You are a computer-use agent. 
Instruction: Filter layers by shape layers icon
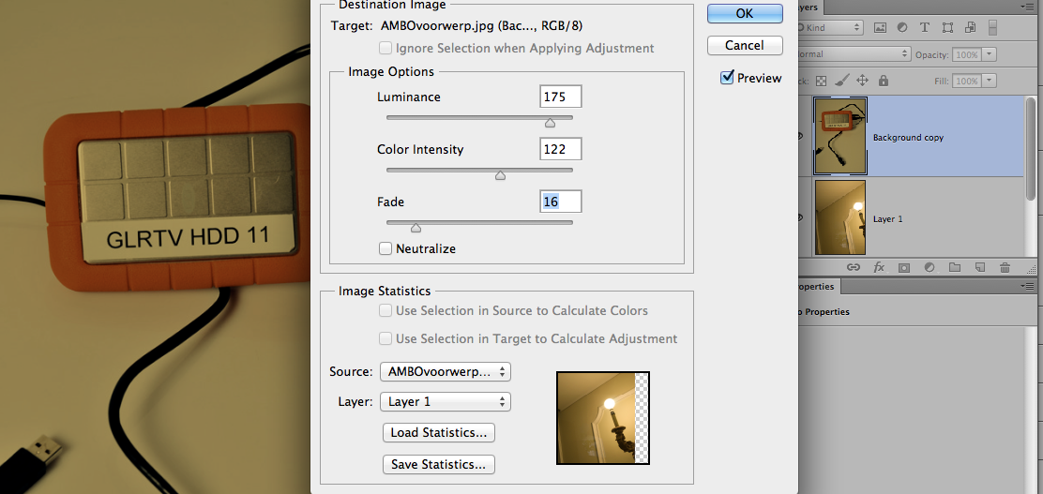point(947,28)
